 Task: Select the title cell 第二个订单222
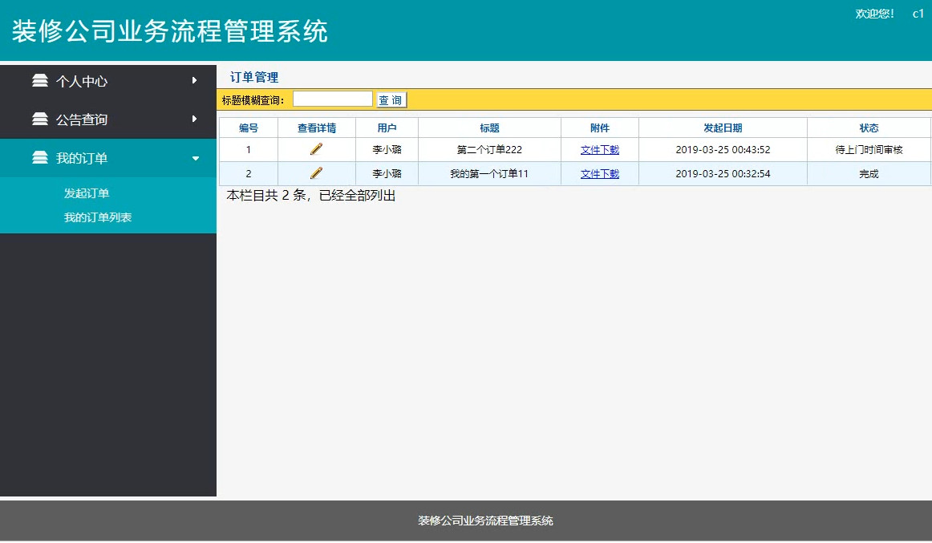coord(490,150)
